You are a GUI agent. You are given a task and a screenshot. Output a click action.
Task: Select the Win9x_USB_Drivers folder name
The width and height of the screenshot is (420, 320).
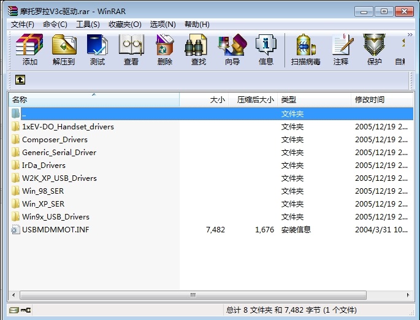click(56, 216)
